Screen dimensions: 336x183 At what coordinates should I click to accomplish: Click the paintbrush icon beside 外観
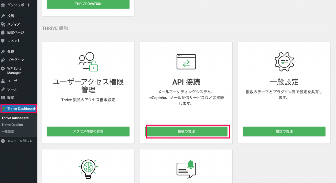(x=3, y=51)
